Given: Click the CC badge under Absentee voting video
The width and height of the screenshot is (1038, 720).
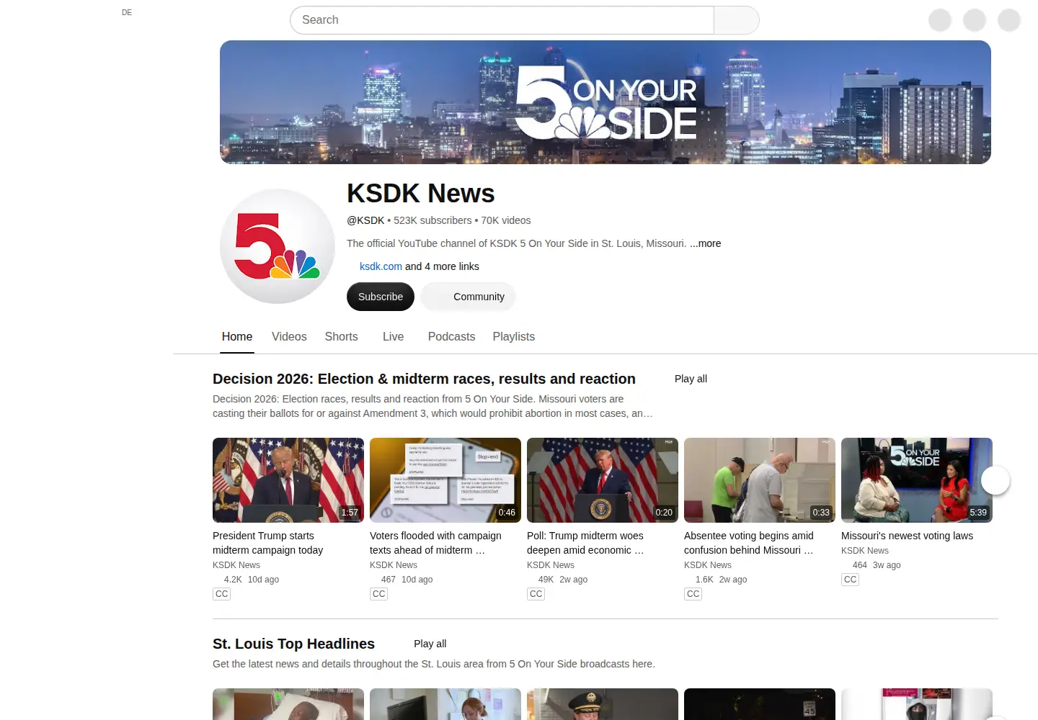Looking at the screenshot, I should pos(693,594).
